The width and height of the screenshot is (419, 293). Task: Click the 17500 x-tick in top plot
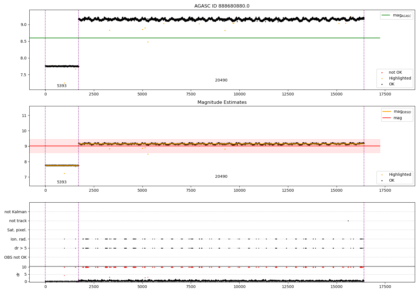point(385,94)
